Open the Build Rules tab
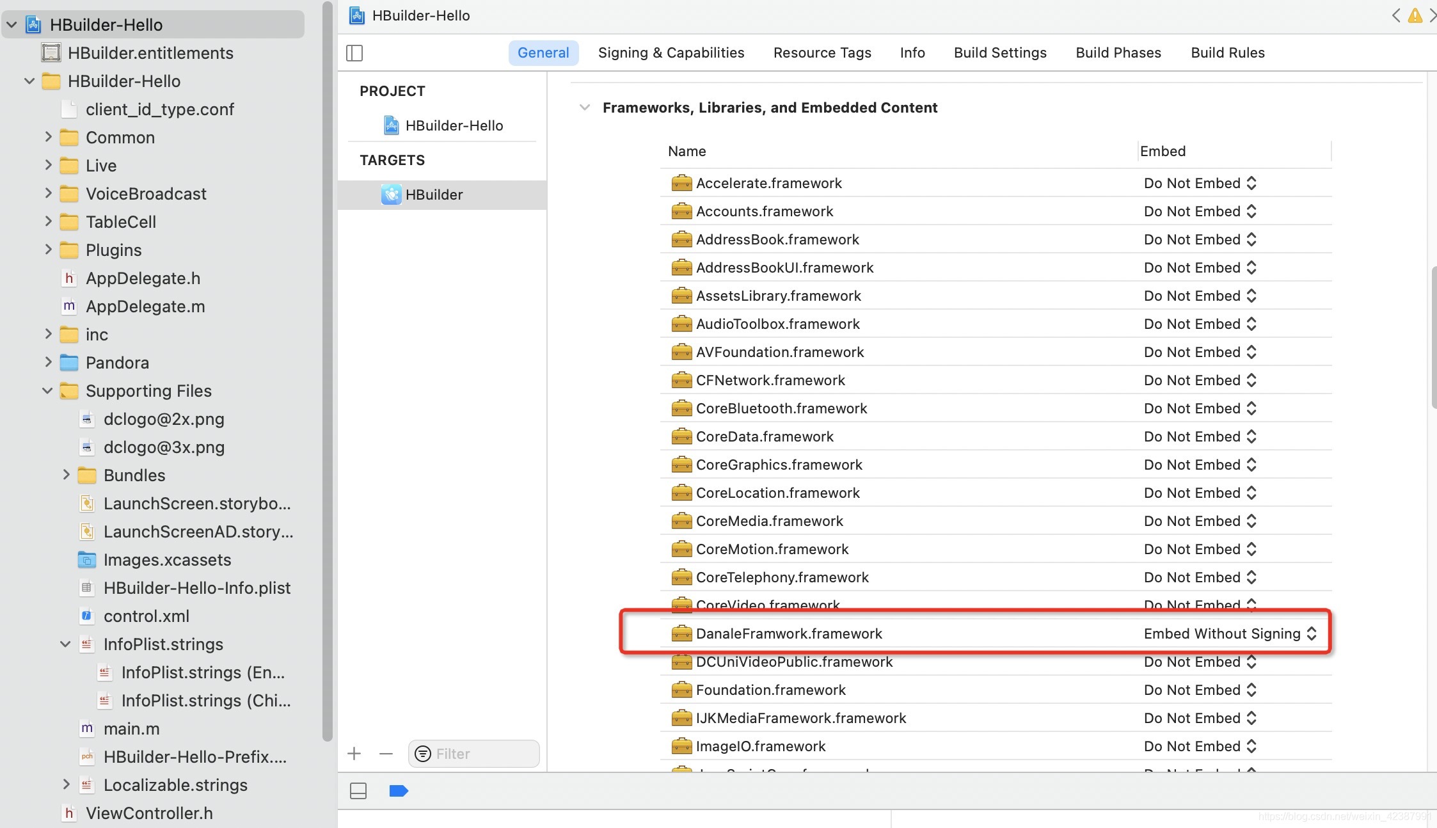Image resolution: width=1437 pixels, height=828 pixels. (x=1228, y=52)
